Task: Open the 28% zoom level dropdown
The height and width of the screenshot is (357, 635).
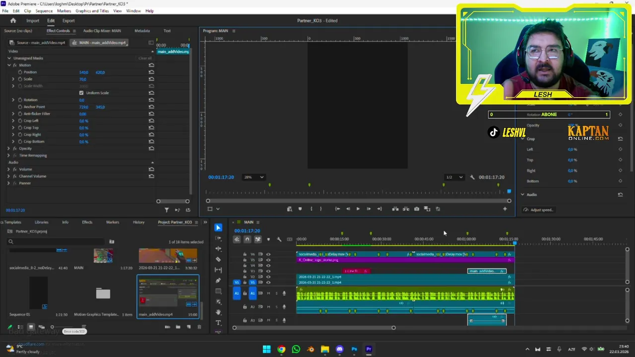Action: coord(254,177)
